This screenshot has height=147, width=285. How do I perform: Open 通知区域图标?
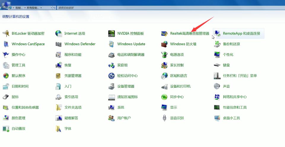123,97
